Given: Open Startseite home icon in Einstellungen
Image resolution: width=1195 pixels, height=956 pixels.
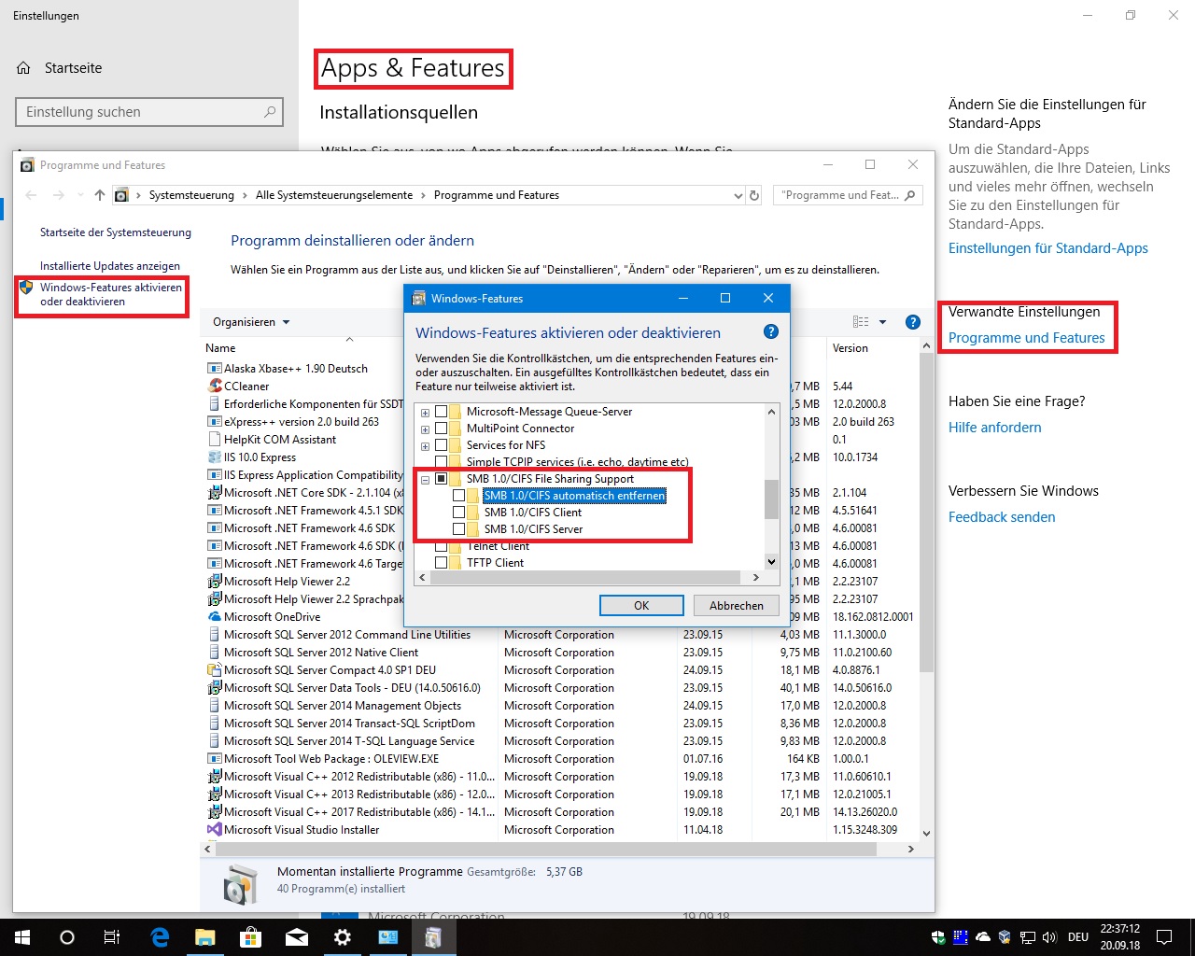Looking at the screenshot, I should (24, 68).
